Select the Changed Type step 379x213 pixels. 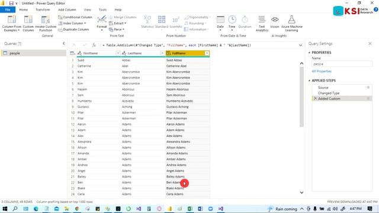(x=342, y=93)
